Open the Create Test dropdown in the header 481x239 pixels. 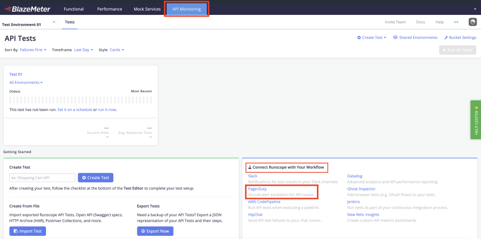click(372, 37)
